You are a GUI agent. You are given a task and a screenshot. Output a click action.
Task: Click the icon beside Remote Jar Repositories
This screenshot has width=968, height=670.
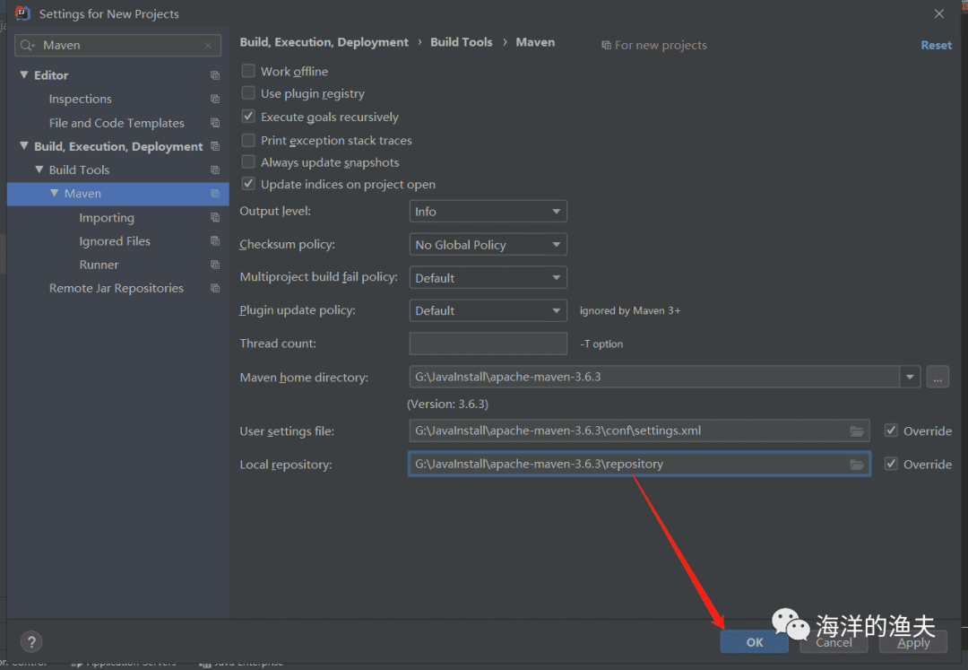pyautogui.click(x=215, y=288)
